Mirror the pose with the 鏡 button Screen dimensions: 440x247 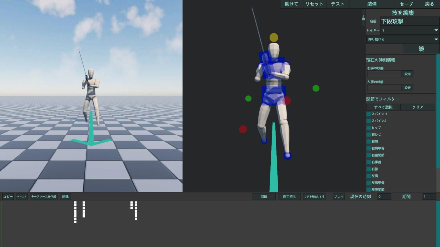[x=421, y=49]
